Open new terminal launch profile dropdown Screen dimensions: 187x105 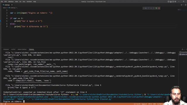(184, 49)
